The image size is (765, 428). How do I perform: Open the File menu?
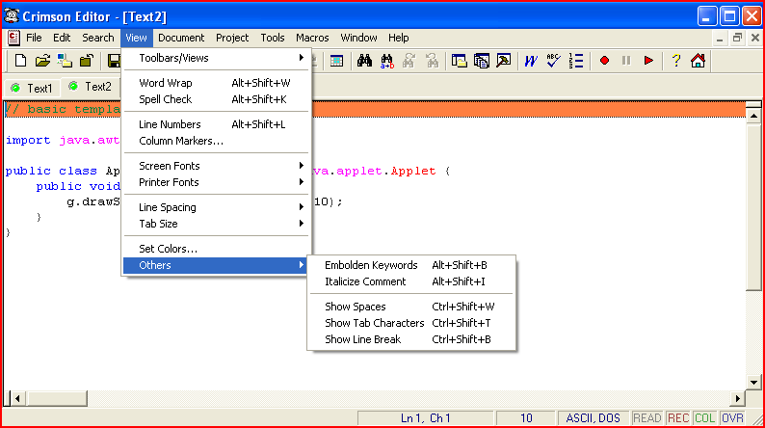(x=34, y=38)
